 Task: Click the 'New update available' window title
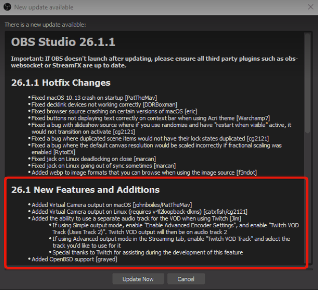click(44, 8)
